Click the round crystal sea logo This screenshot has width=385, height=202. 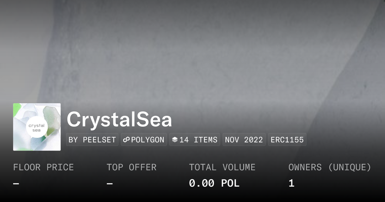coord(37,128)
